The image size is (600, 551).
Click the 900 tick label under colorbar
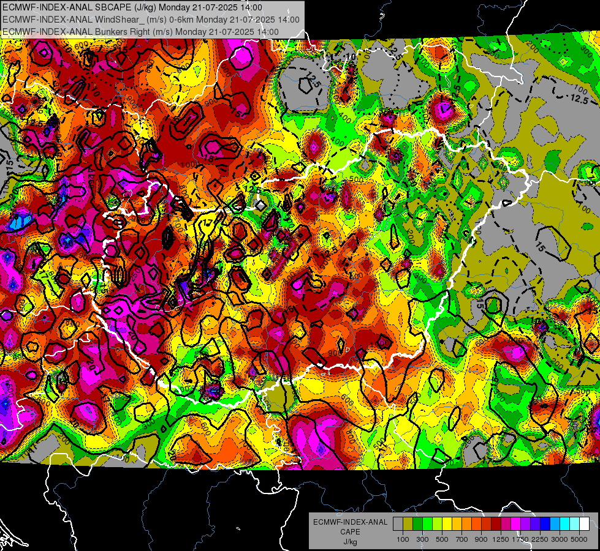(481, 539)
